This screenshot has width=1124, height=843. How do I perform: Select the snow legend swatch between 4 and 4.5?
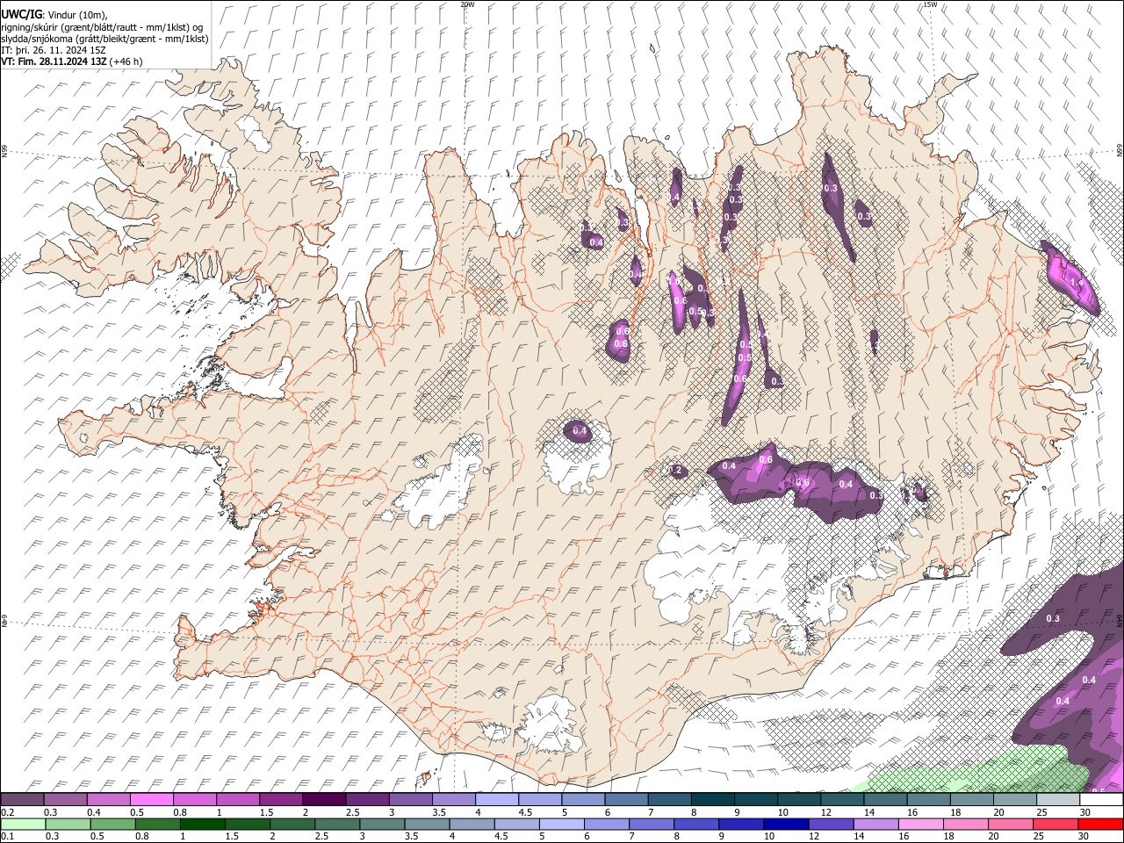pyautogui.click(x=496, y=800)
